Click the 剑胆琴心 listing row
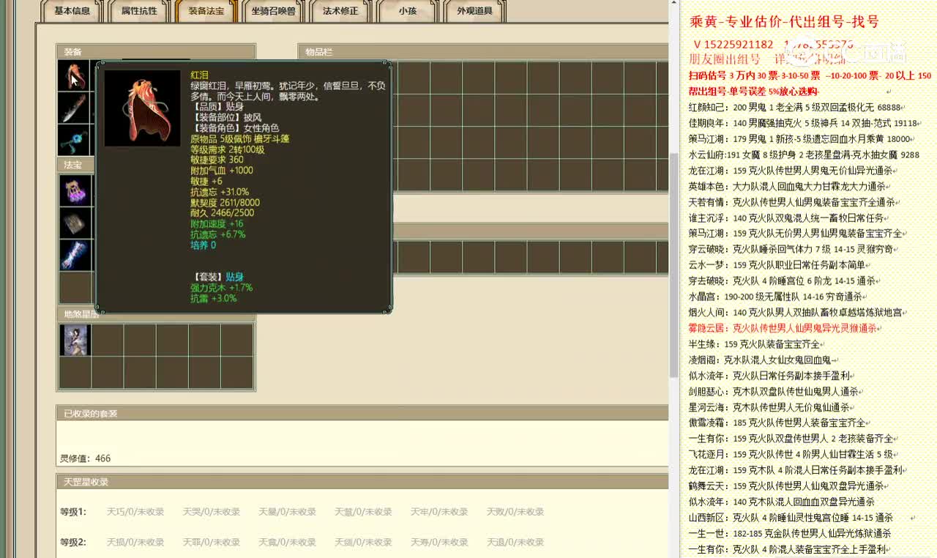 pos(776,391)
